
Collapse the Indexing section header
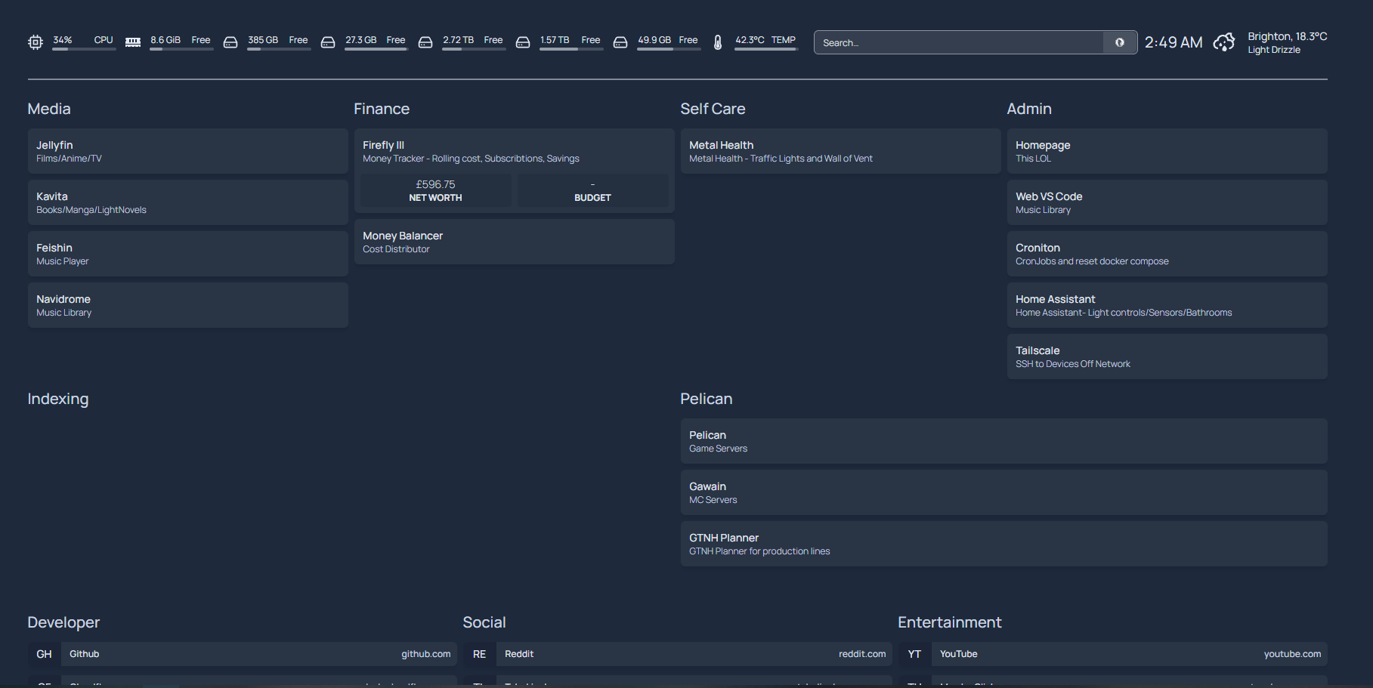point(58,399)
